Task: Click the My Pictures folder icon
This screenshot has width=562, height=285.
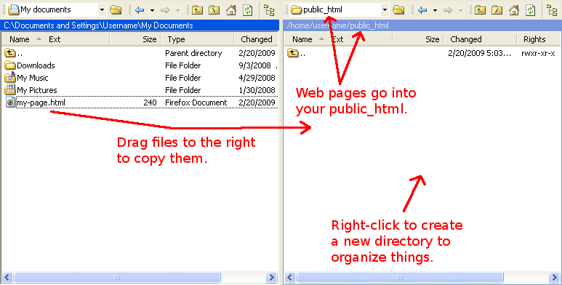Action: (x=10, y=90)
